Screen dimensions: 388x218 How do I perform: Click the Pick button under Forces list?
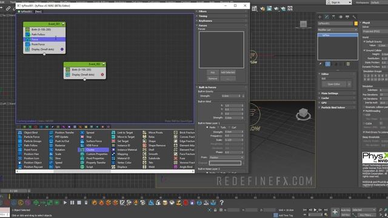pos(213,73)
